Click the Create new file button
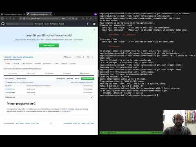The height and width of the screenshot is (147, 196). [60, 79]
